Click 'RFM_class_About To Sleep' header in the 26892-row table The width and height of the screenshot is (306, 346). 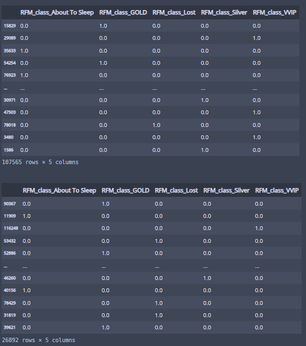pyautogui.click(x=59, y=190)
